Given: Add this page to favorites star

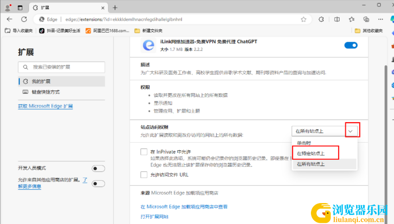Looking at the screenshot, I should point(304,19).
